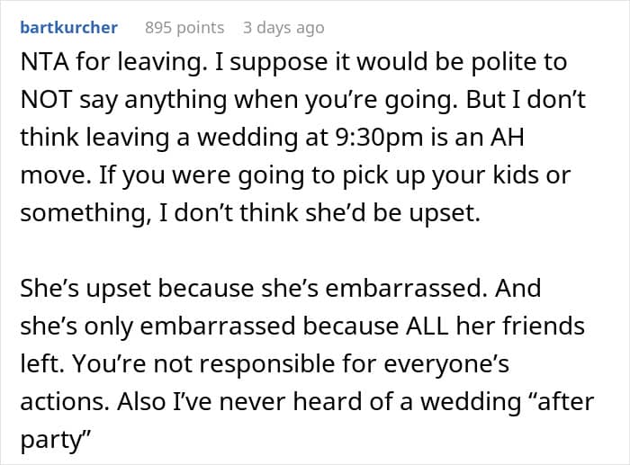Open the bartkurcher user profile link
This screenshot has height=465, width=630.
pyautogui.click(x=68, y=28)
